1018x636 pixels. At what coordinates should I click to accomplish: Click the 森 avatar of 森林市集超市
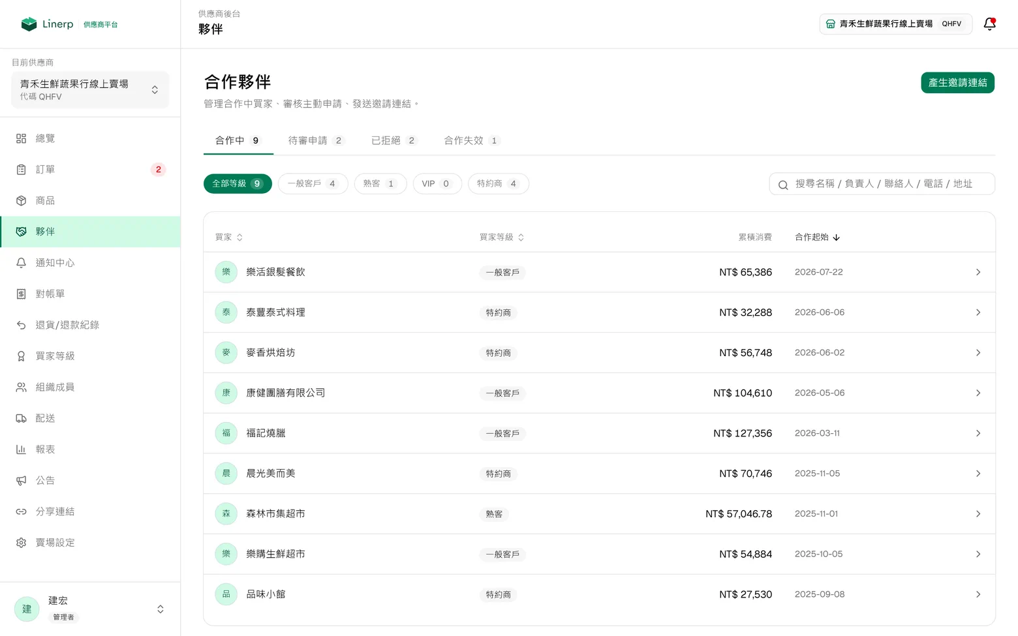pyautogui.click(x=226, y=514)
